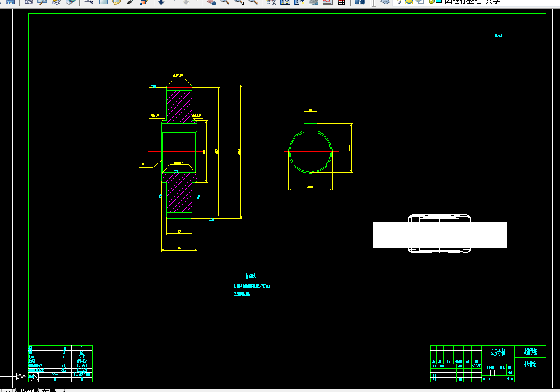Image resolution: width=560 pixels, height=392 pixels.
Task: Select the '14' width dimension text
Action: (x=179, y=248)
